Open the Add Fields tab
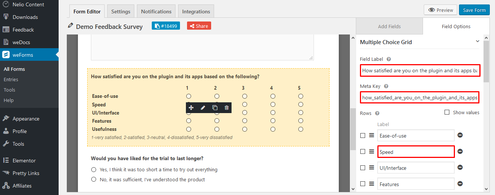495x195 pixels. pos(389,26)
